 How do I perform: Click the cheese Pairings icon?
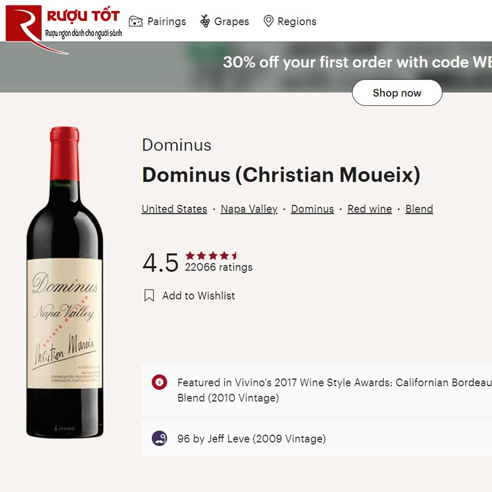pyautogui.click(x=137, y=21)
